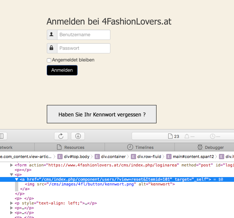The height and width of the screenshot is (218, 234).
Task: Select main#content.span12 in the breadcrumb path
Action: [193, 157]
